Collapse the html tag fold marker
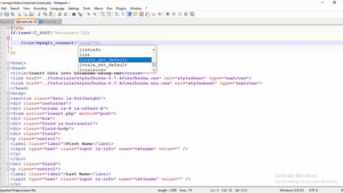The image size is (343, 193). [x=8, y=63]
